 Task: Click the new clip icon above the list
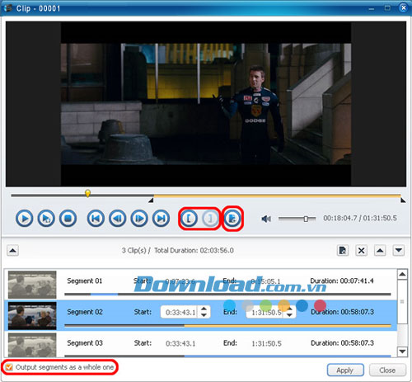[x=343, y=251]
